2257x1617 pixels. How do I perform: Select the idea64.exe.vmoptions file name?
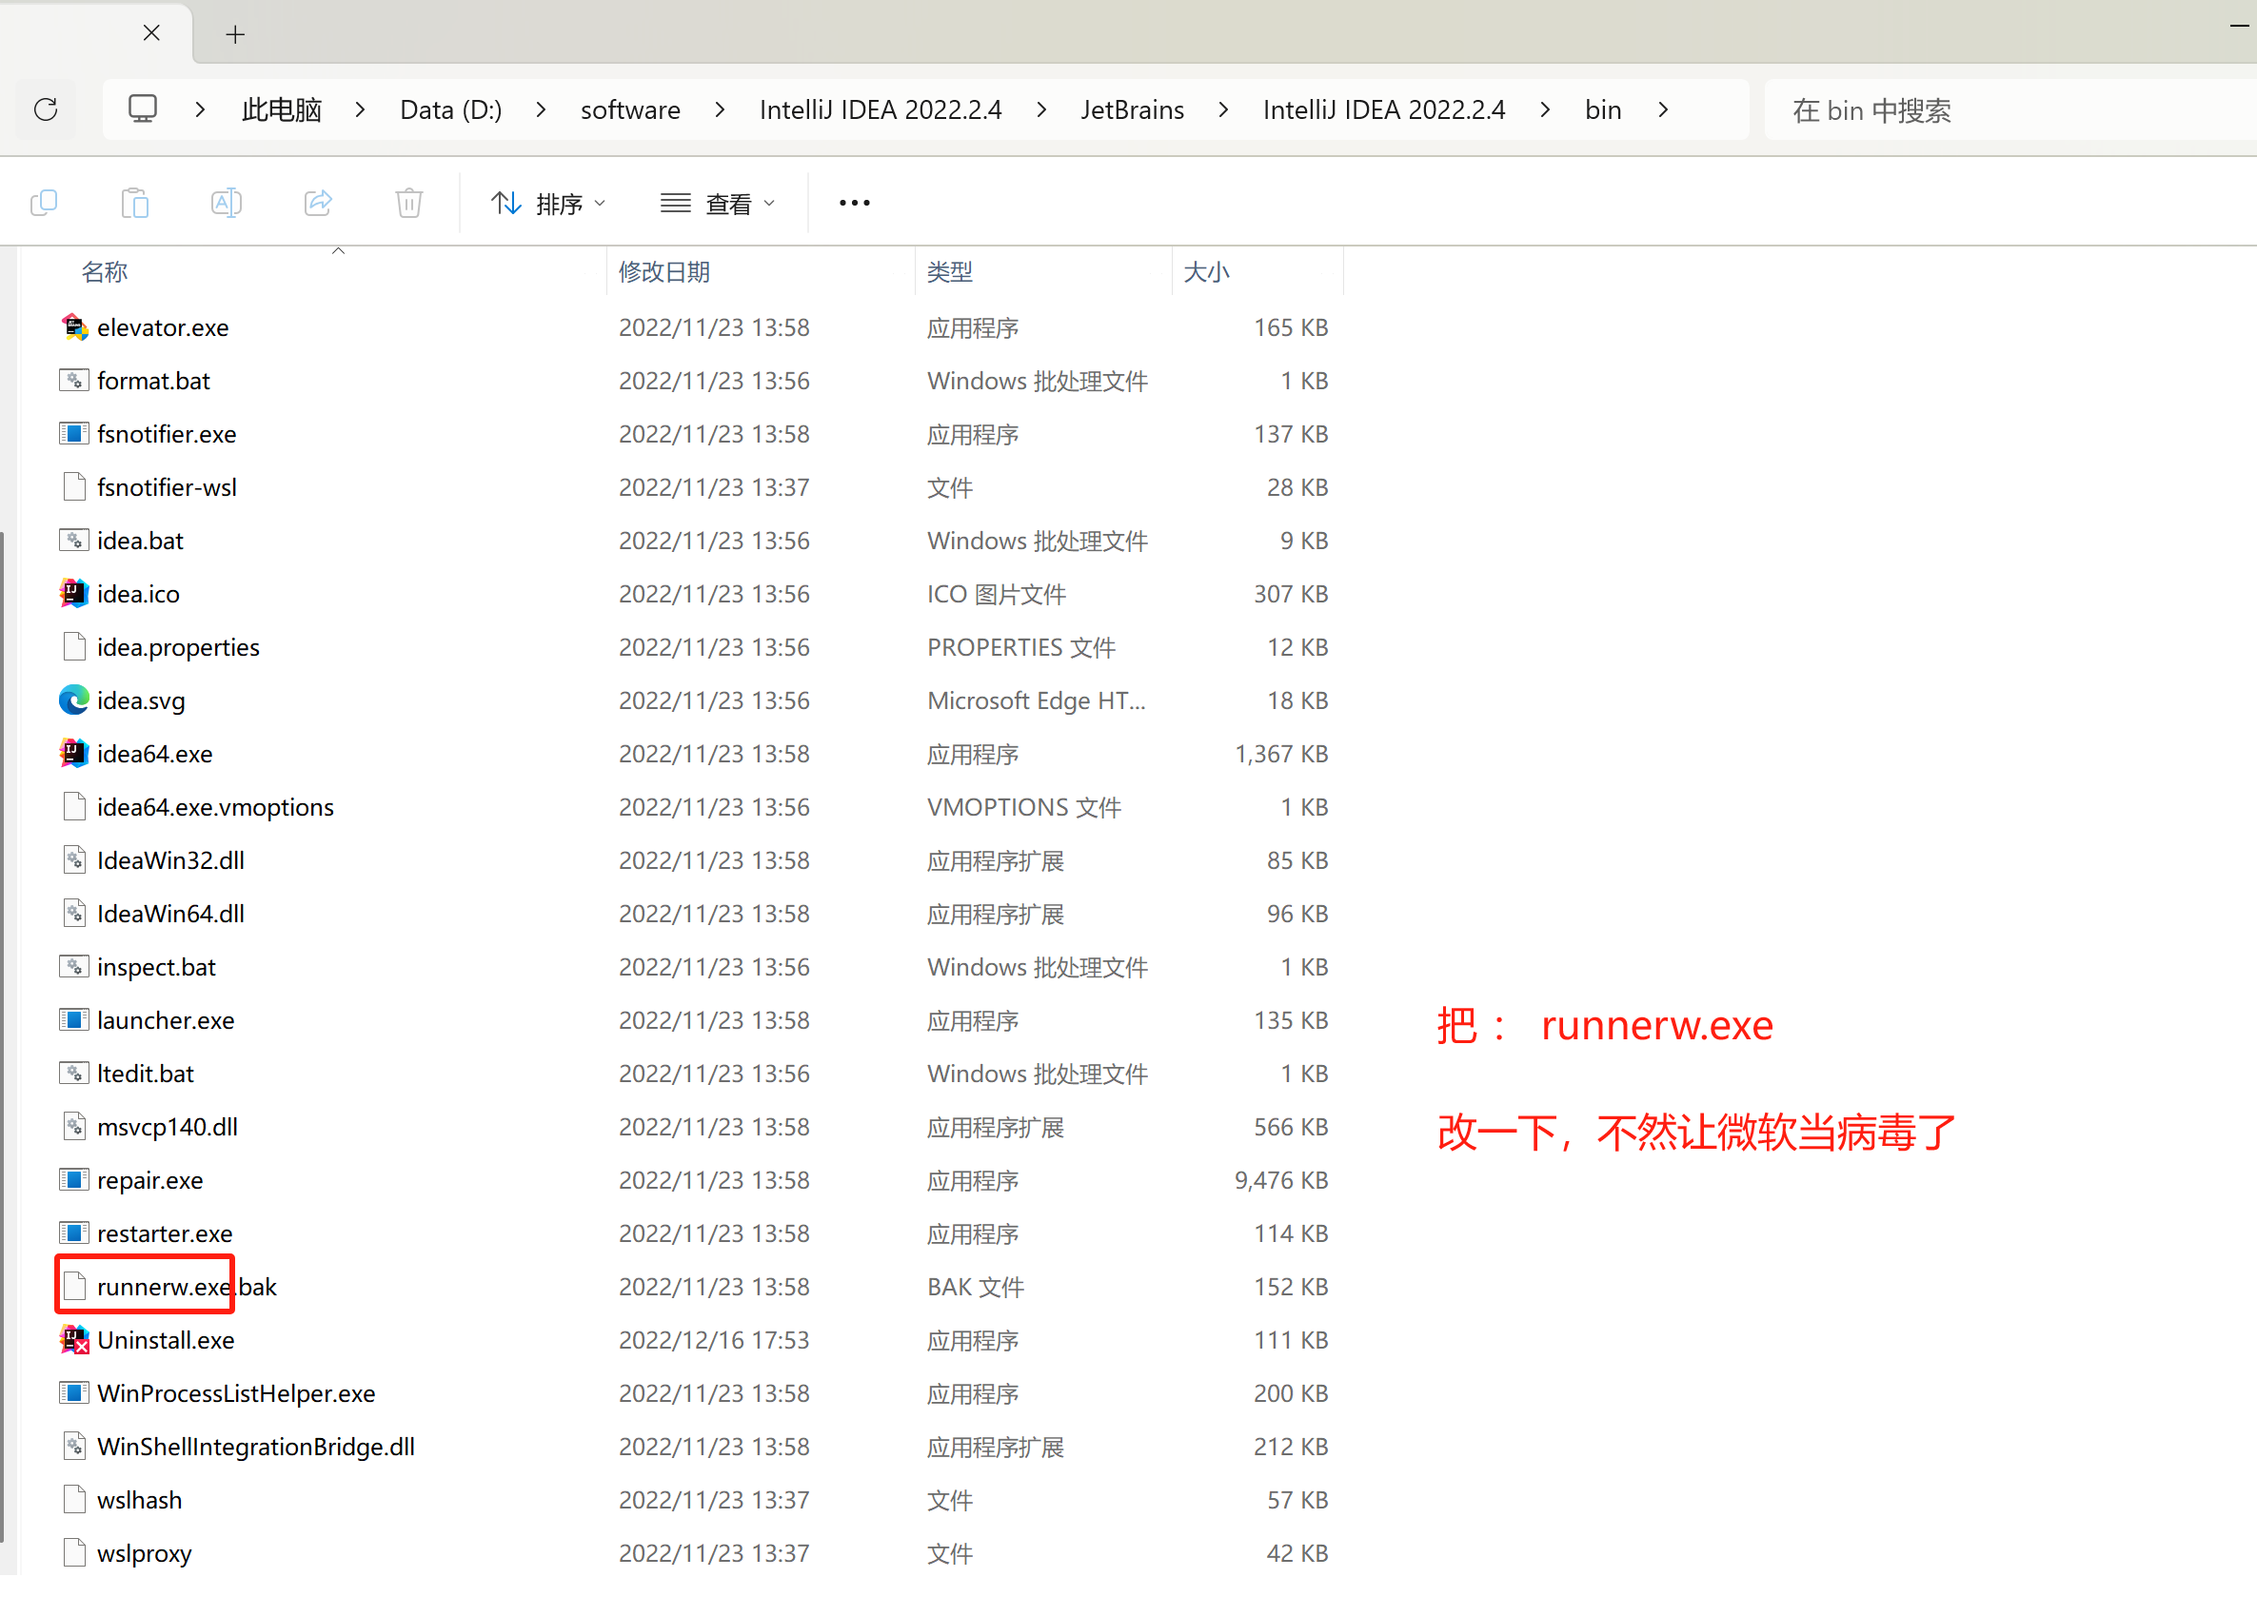coord(216,807)
